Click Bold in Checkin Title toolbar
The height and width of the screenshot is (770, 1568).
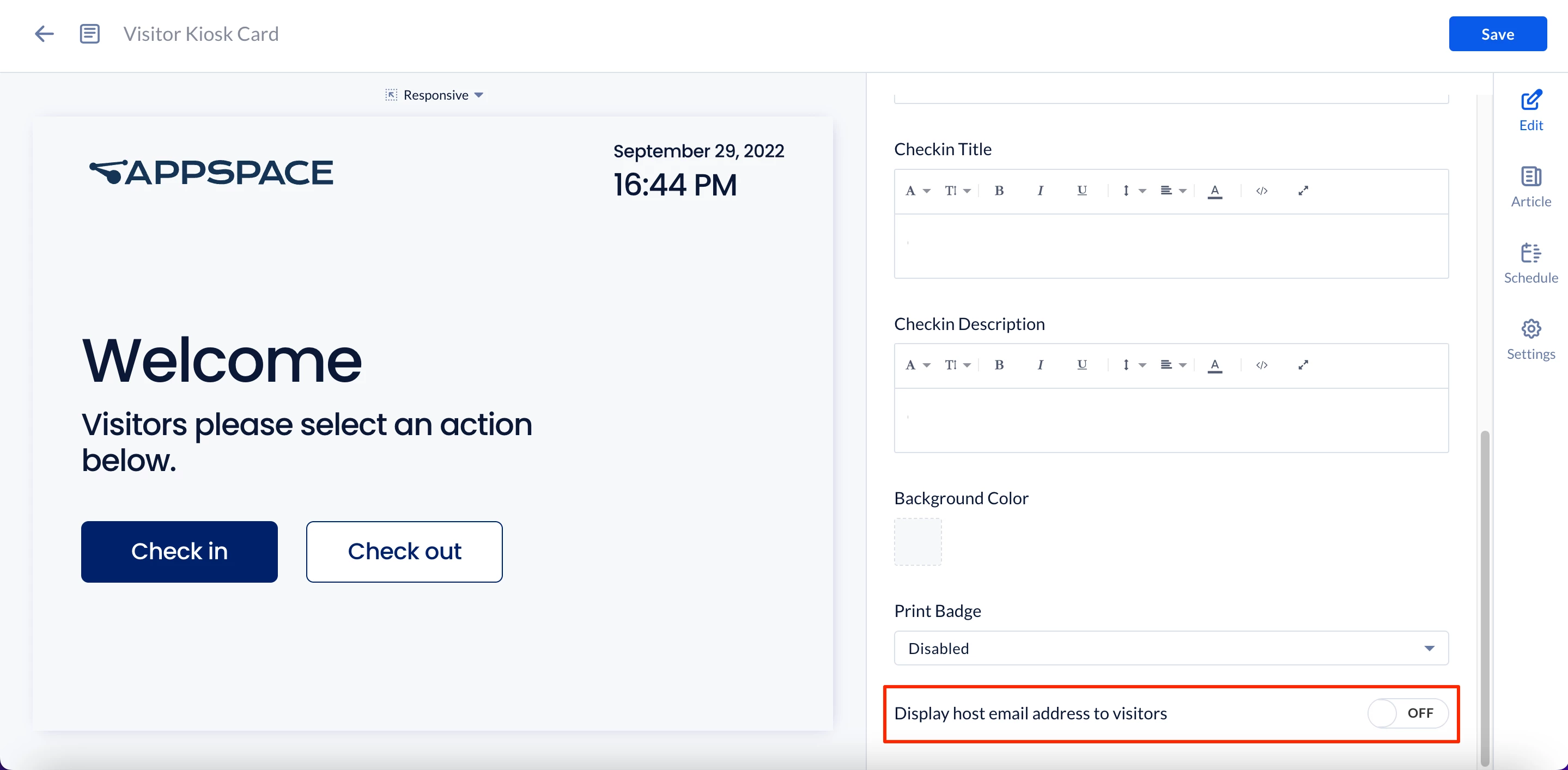coord(999,191)
